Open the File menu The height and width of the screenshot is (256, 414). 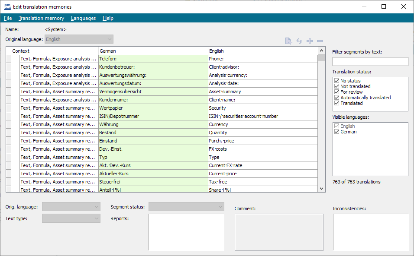pos(8,18)
